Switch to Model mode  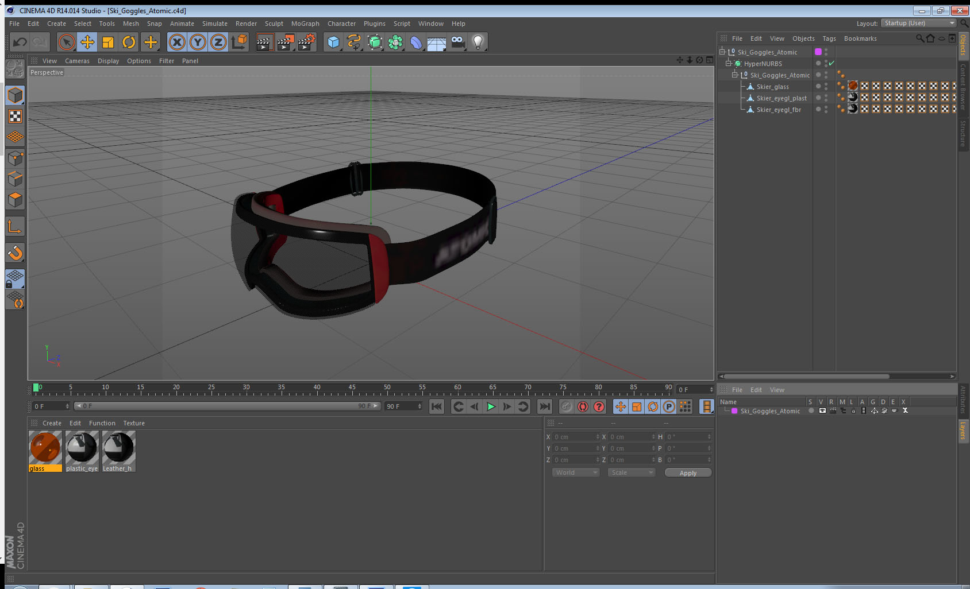[15, 95]
